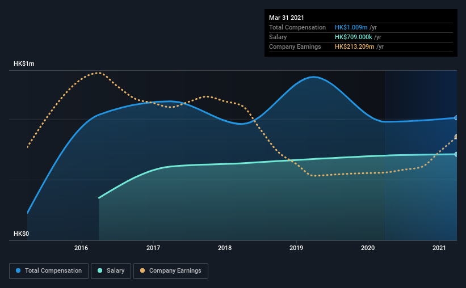Click the Total Compensation label in tooltip
This screenshot has height=288, width=466.
pyautogui.click(x=297, y=27)
